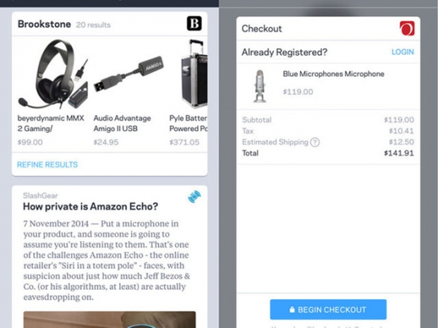Click the REFINE RESULTS link
The image size is (438, 328).
pyautogui.click(x=47, y=164)
